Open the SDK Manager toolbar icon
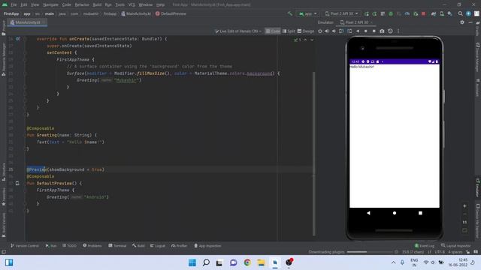Screen dimensions: 481x270 click(449, 13)
